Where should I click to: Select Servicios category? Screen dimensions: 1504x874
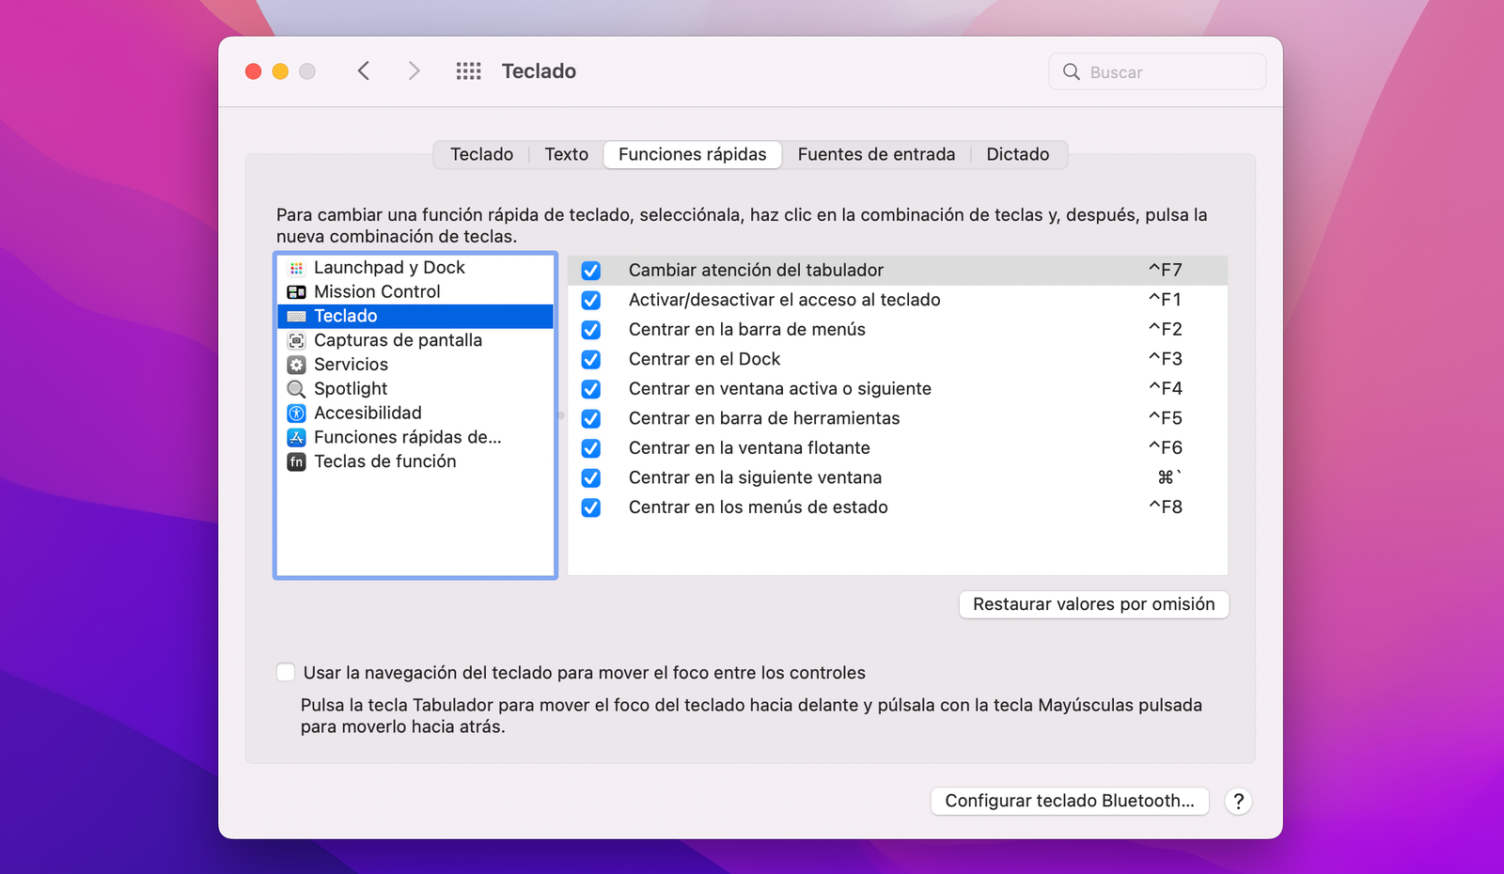point(415,365)
